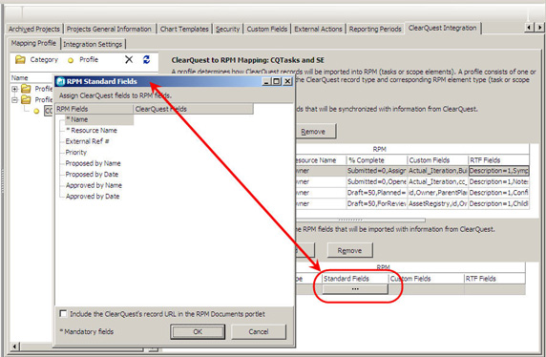546x357 pixels.
Task: Click Cancel in RPM Standard Fields dialog
Action: [x=259, y=332]
